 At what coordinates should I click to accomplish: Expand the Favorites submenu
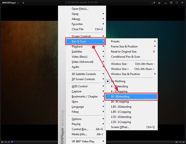pyautogui.click(x=86, y=24)
